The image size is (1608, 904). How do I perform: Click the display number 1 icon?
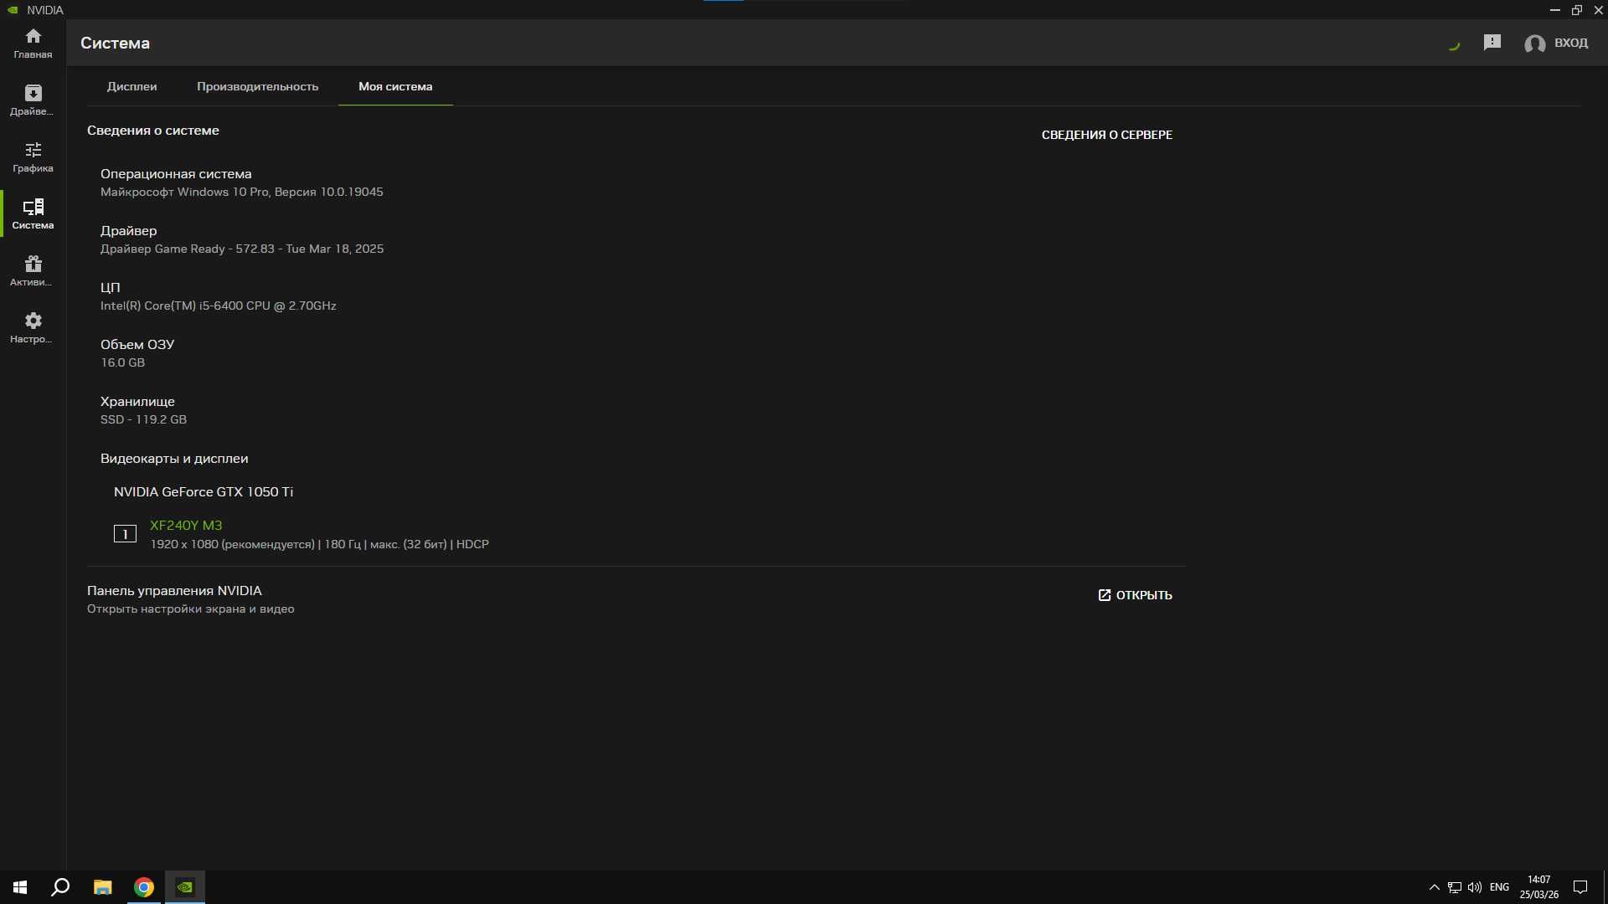point(125,534)
